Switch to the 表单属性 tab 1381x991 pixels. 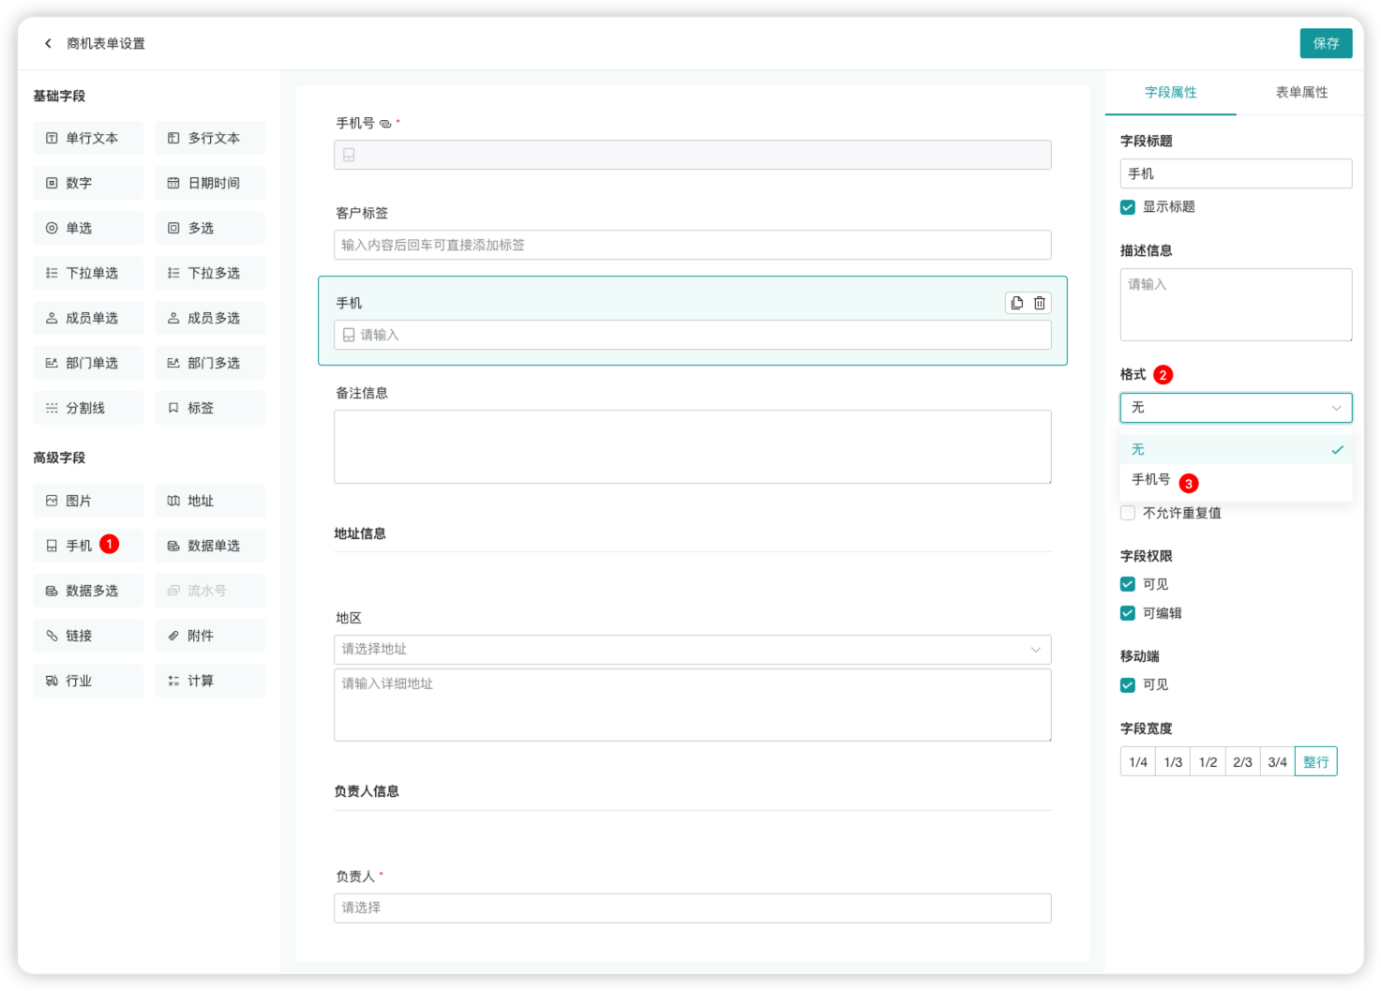point(1301,92)
